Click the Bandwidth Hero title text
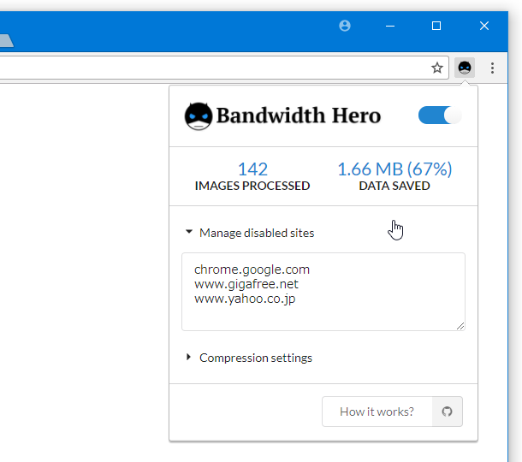This screenshot has width=522, height=462. pyautogui.click(x=299, y=115)
